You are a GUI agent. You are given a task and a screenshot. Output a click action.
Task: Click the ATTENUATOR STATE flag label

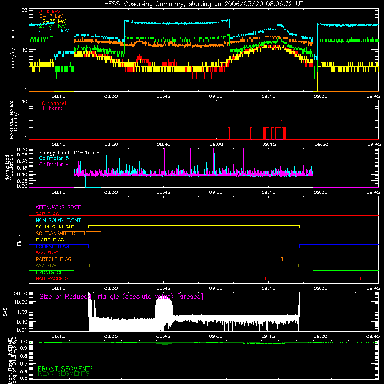(x=58, y=207)
